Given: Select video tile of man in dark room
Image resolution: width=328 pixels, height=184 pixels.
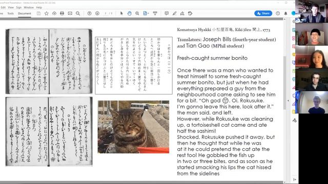Looking at the screenshot, I should pos(312,80).
